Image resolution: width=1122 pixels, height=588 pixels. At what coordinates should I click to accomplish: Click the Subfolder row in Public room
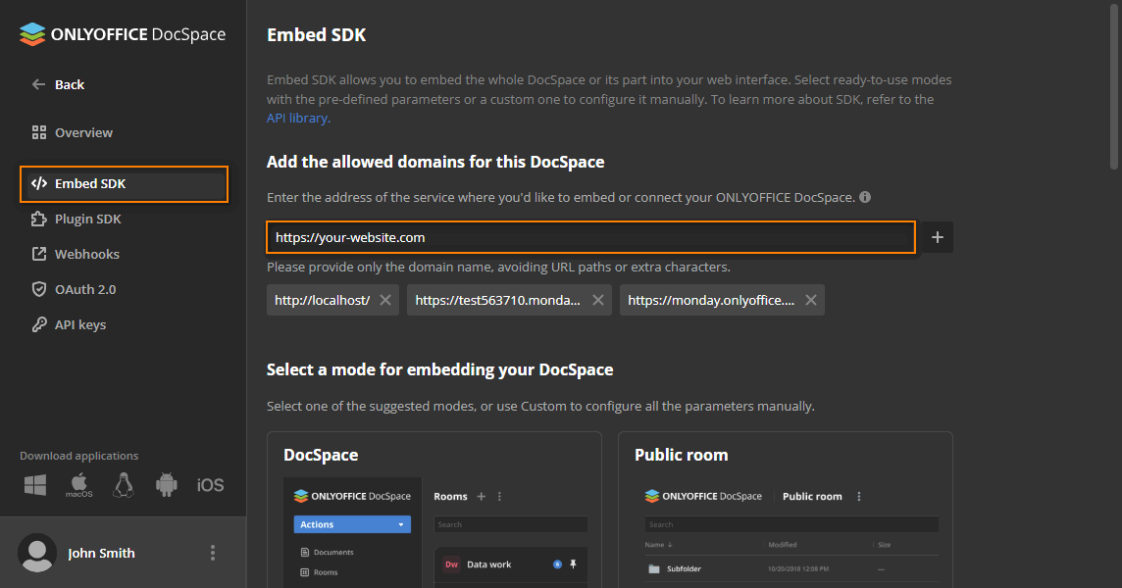tap(791, 569)
